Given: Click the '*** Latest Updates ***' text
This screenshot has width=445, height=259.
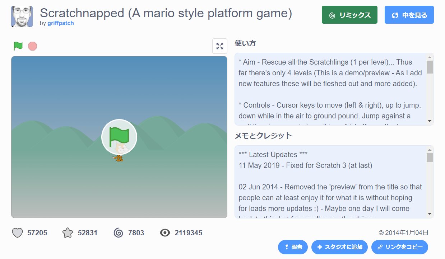Looking at the screenshot, I should tap(273, 155).
